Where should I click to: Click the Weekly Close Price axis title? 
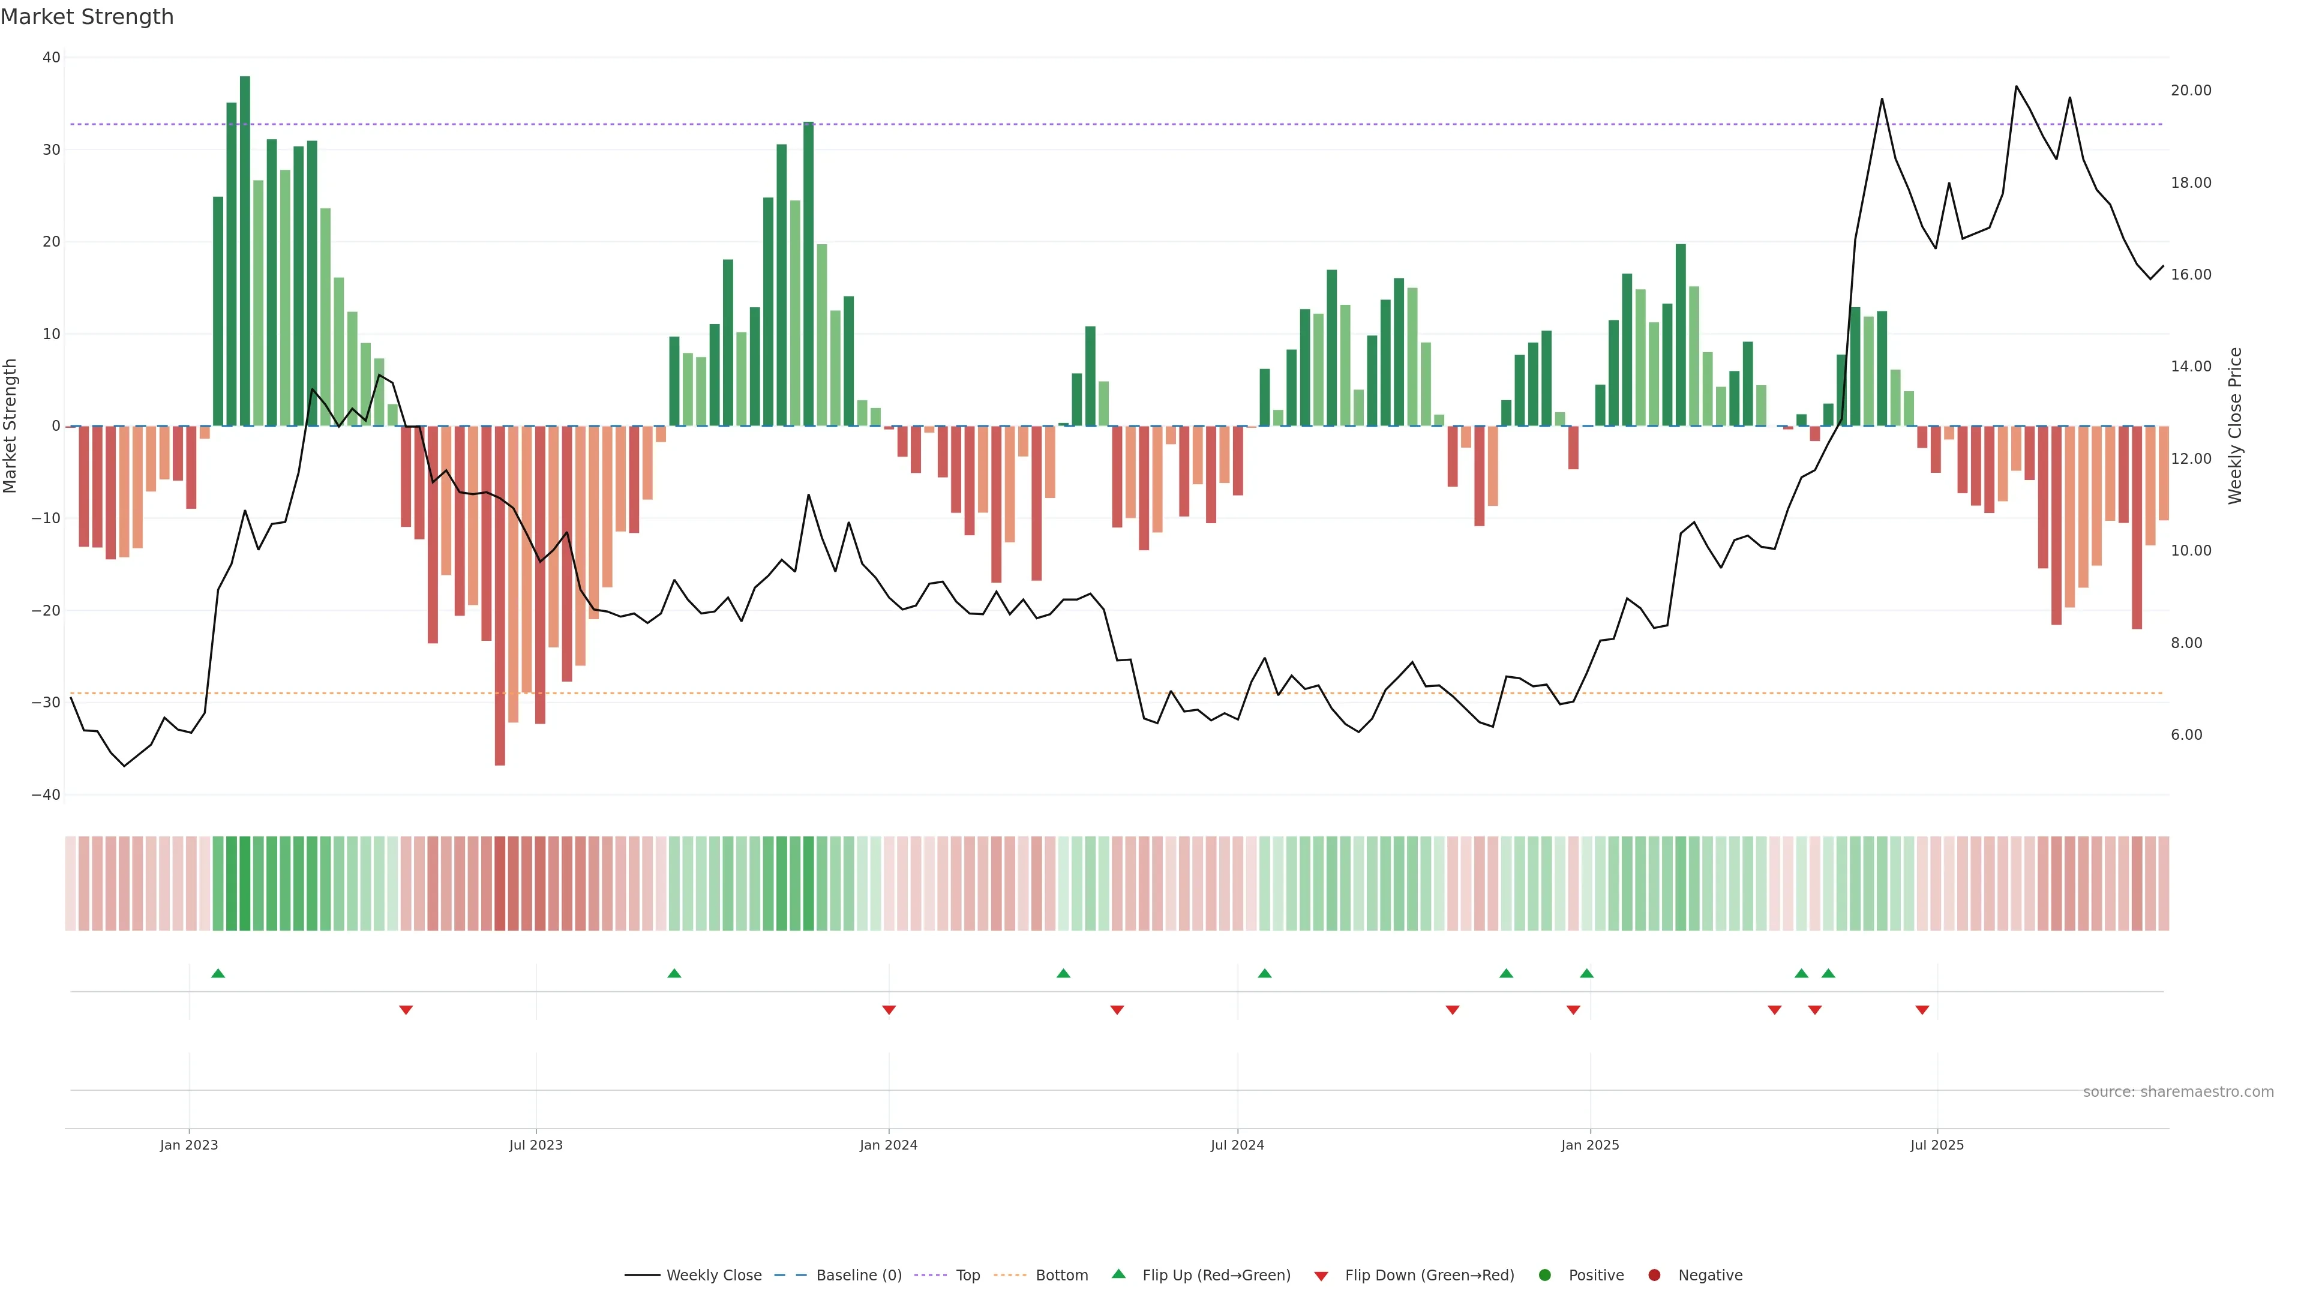tap(2235, 426)
